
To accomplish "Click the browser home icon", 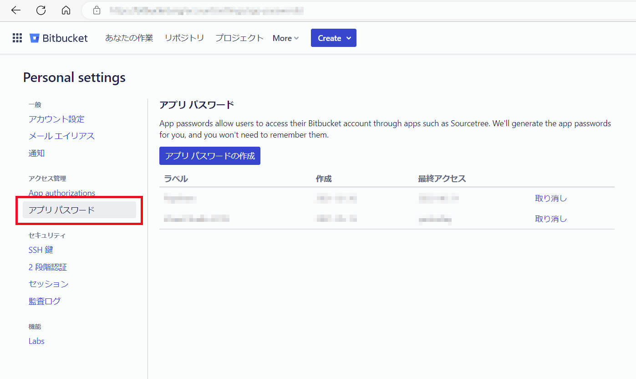I will coord(66,10).
